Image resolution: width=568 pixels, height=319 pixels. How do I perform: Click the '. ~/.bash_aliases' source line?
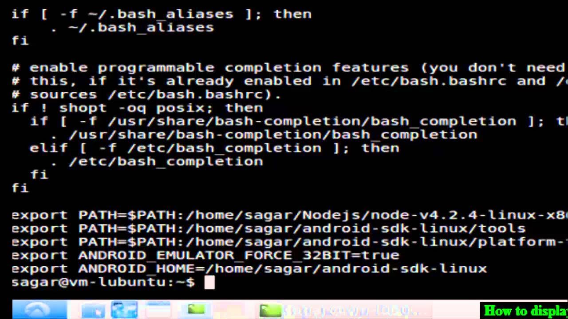pyautogui.click(x=132, y=27)
